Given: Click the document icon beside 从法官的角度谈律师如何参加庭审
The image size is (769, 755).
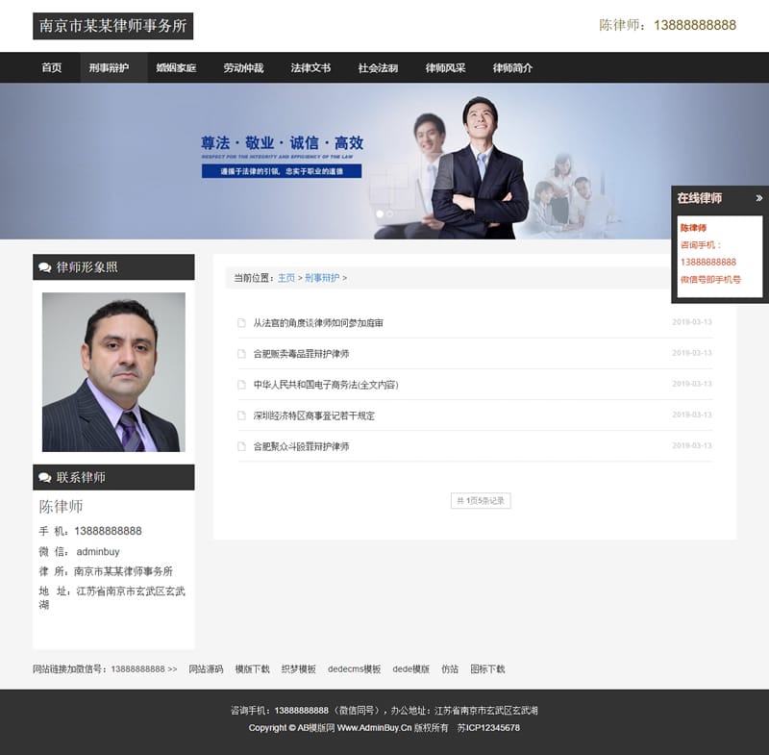Looking at the screenshot, I should click(x=239, y=324).
